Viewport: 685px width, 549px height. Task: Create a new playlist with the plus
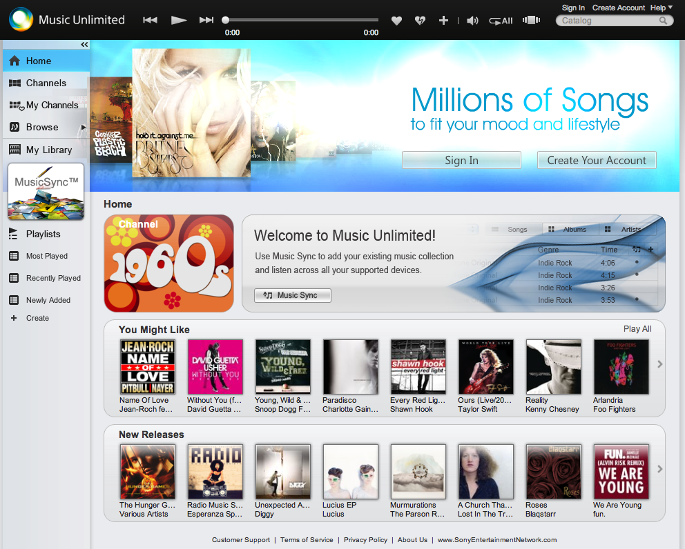point(14,318)
